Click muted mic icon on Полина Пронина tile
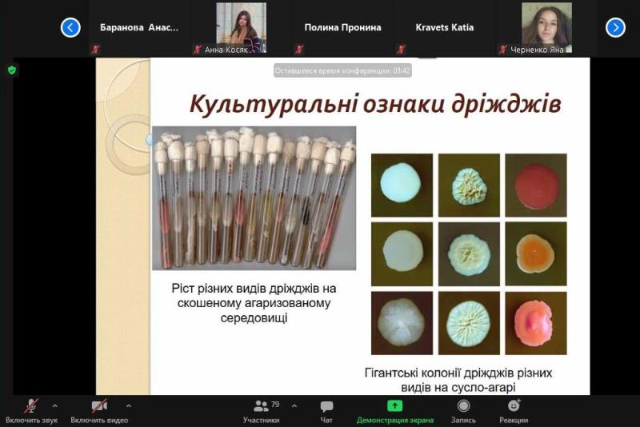This screenshot has height=427, width=640. pyautogui.click(x=299, y=50)
